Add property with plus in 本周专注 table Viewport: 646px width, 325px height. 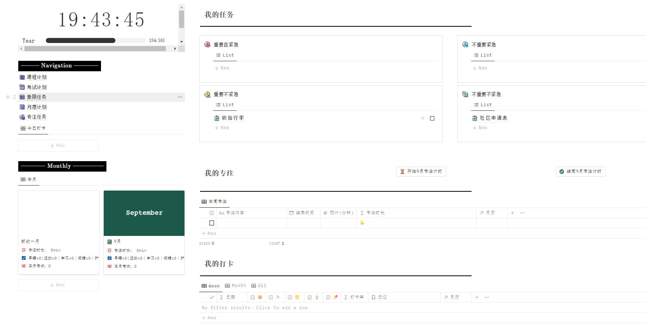[x=512, y=213]
